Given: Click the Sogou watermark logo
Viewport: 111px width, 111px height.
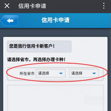Looking at the screenshot, I should (94, 100).
